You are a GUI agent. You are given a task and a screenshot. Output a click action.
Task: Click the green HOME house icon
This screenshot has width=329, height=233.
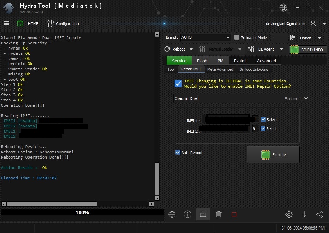pyautogui.click(x=20, y=23)
